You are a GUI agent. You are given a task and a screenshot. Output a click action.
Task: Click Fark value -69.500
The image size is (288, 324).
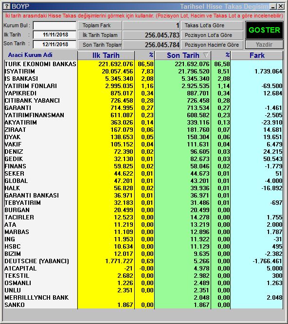[x=271, y=86]
